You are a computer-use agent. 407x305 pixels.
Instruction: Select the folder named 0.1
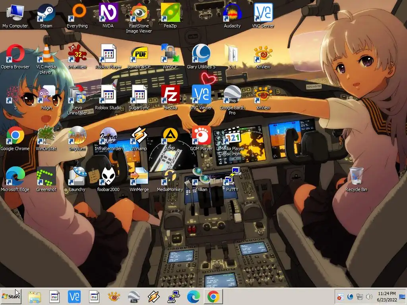coord(232,56)
